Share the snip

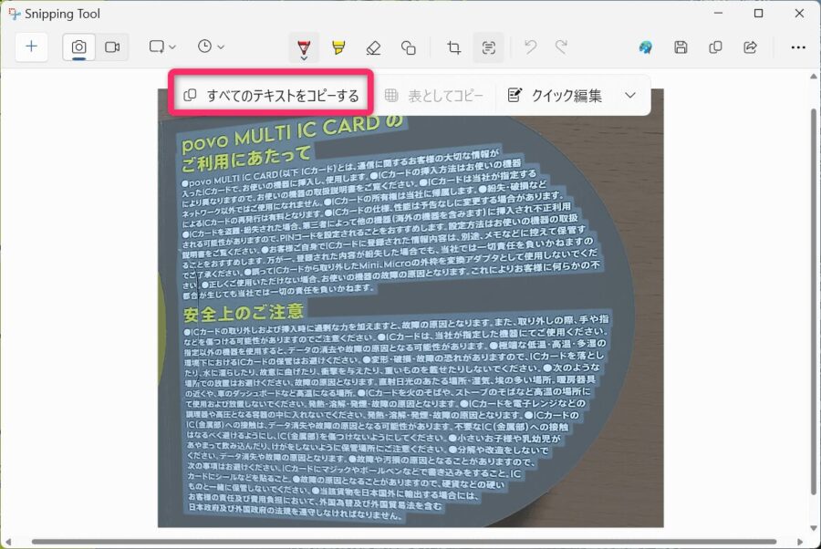[750, 47]
